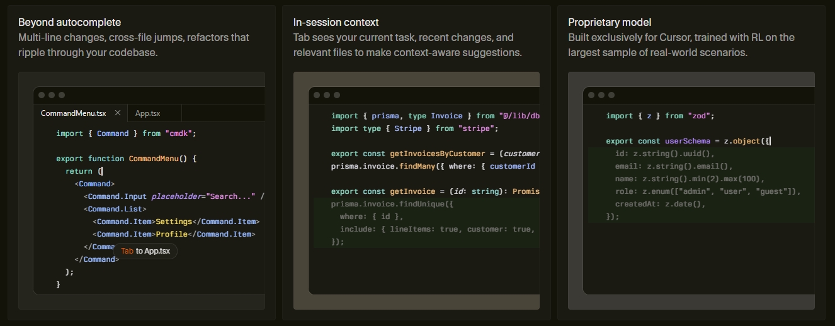This screenshot has width=835, height=326.
Task: Click third window dot in zod schema editor
Action: pyautogui.click(x=612, y=95)
